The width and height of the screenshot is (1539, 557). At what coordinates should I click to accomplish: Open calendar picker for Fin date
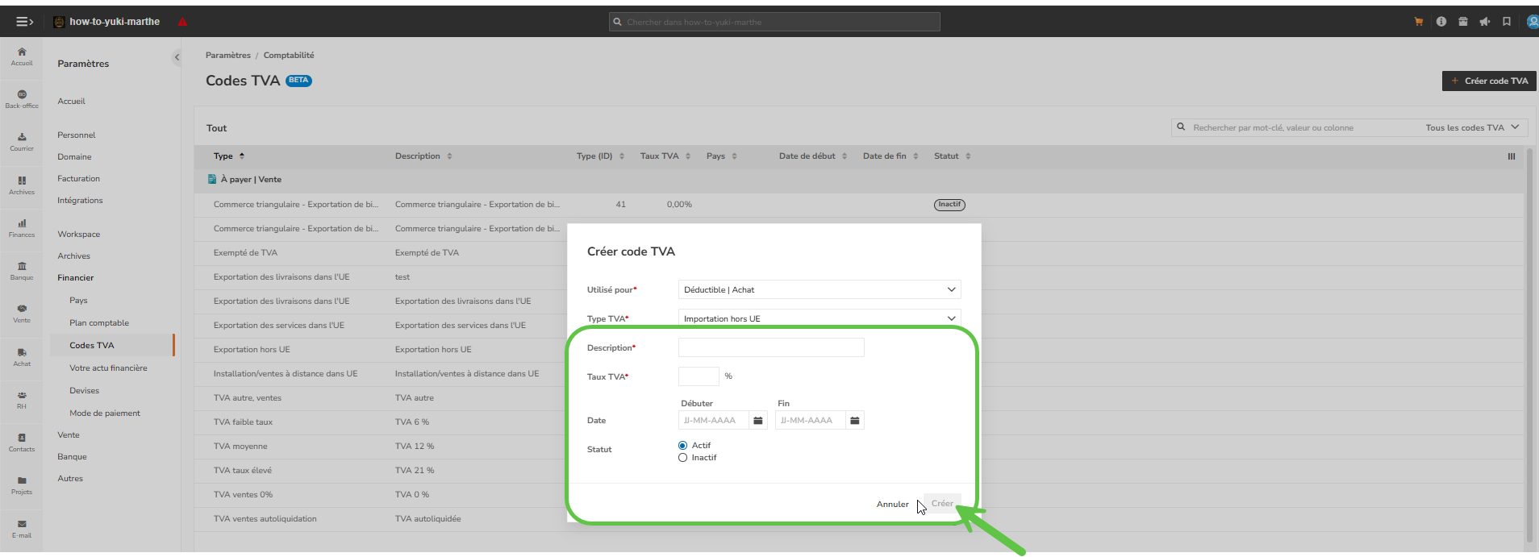point(855,420)
